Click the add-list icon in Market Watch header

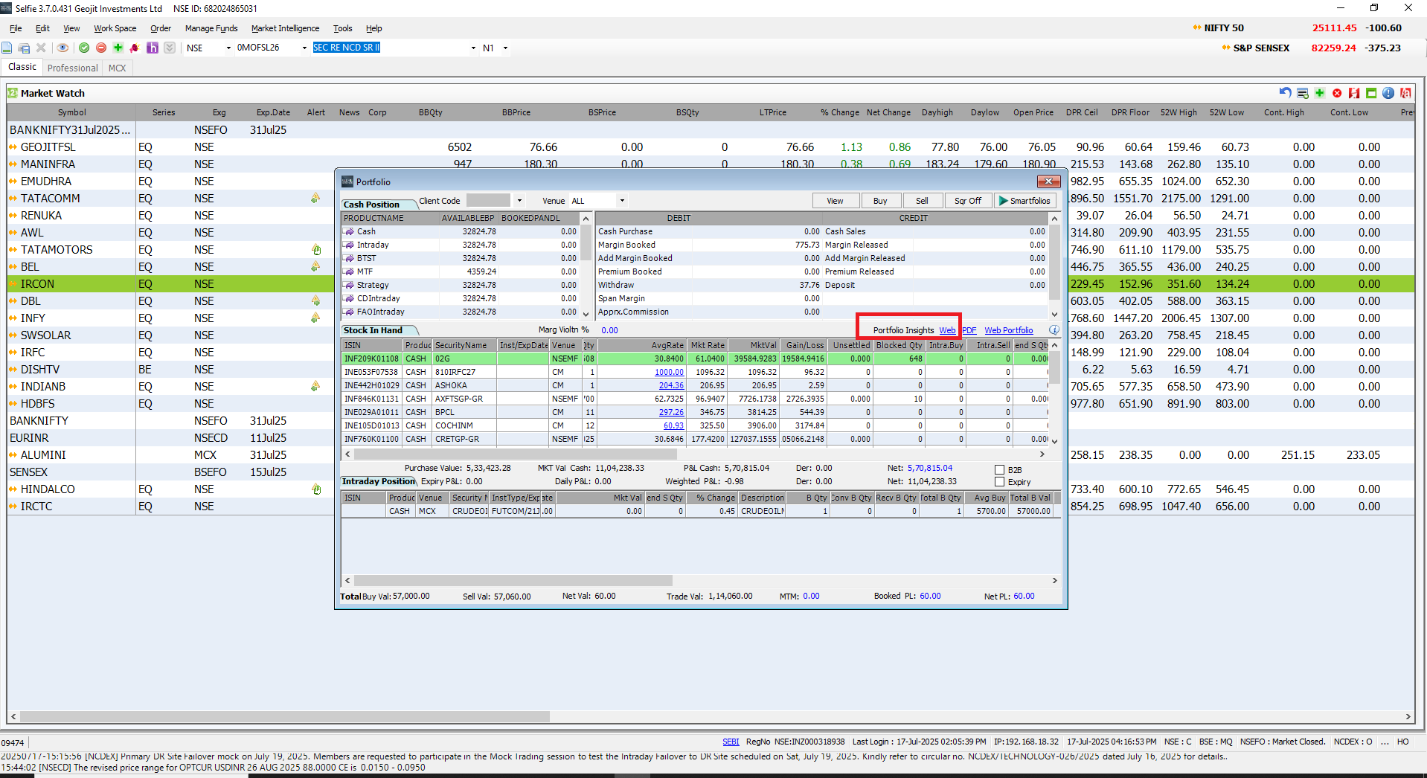coord(1303,93)
